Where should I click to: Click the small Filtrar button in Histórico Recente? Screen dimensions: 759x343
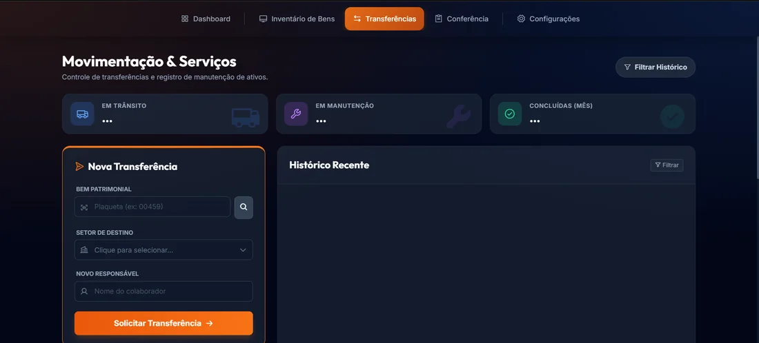pos(667,165)
